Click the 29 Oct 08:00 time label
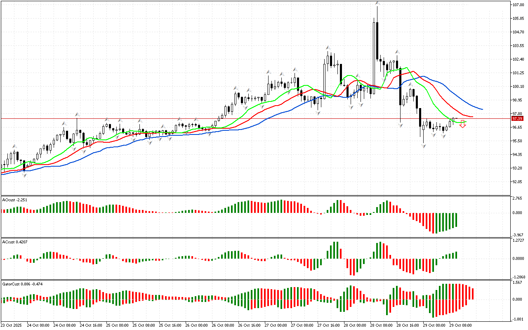 [460, 325]
